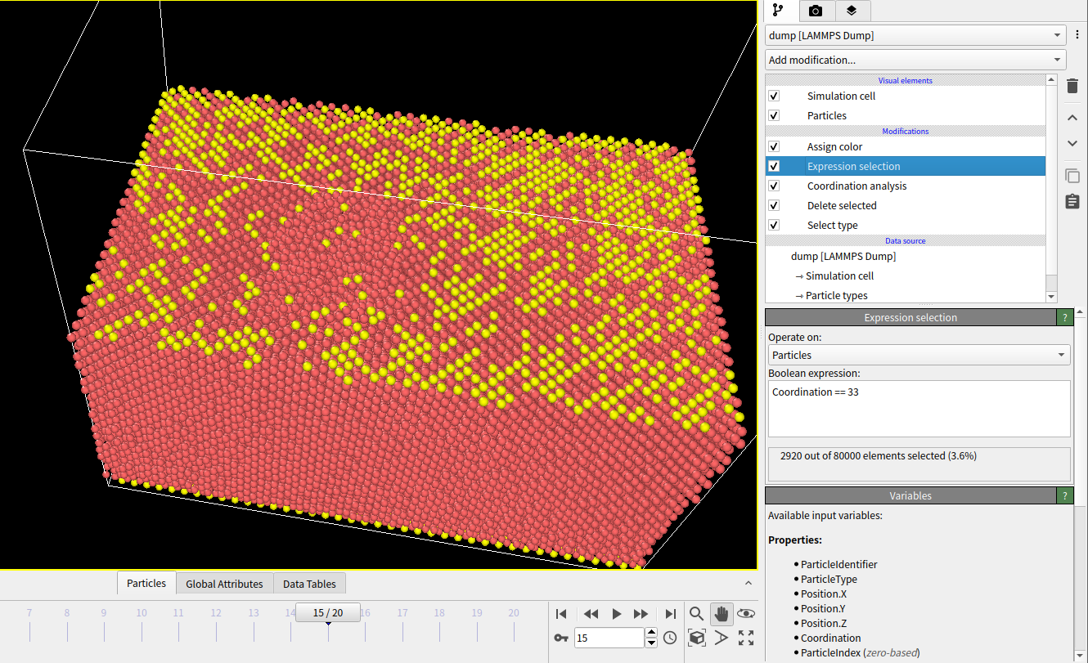Screen dimensions: 1088x663
Task: Open the Add modification dropdown
Action: click(915, 60)
